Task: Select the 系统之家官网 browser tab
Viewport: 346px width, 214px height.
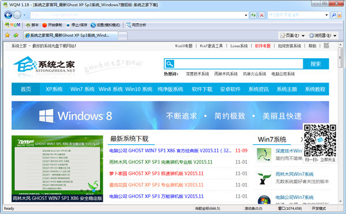Action: point(70,35)
